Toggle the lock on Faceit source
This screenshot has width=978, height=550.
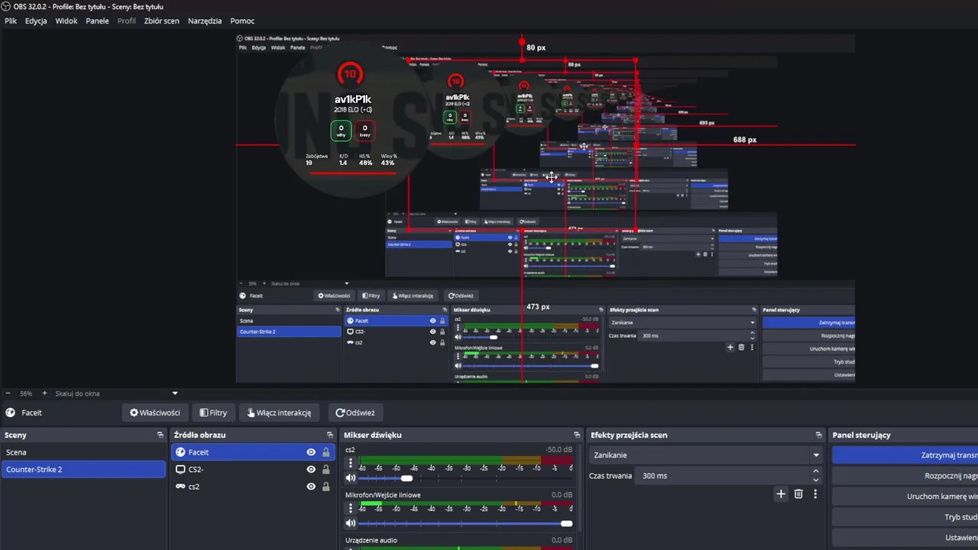(326, 452)
